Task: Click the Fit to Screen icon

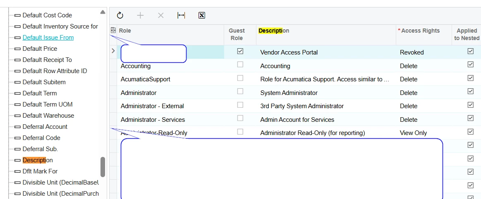Action: point(181,15)
